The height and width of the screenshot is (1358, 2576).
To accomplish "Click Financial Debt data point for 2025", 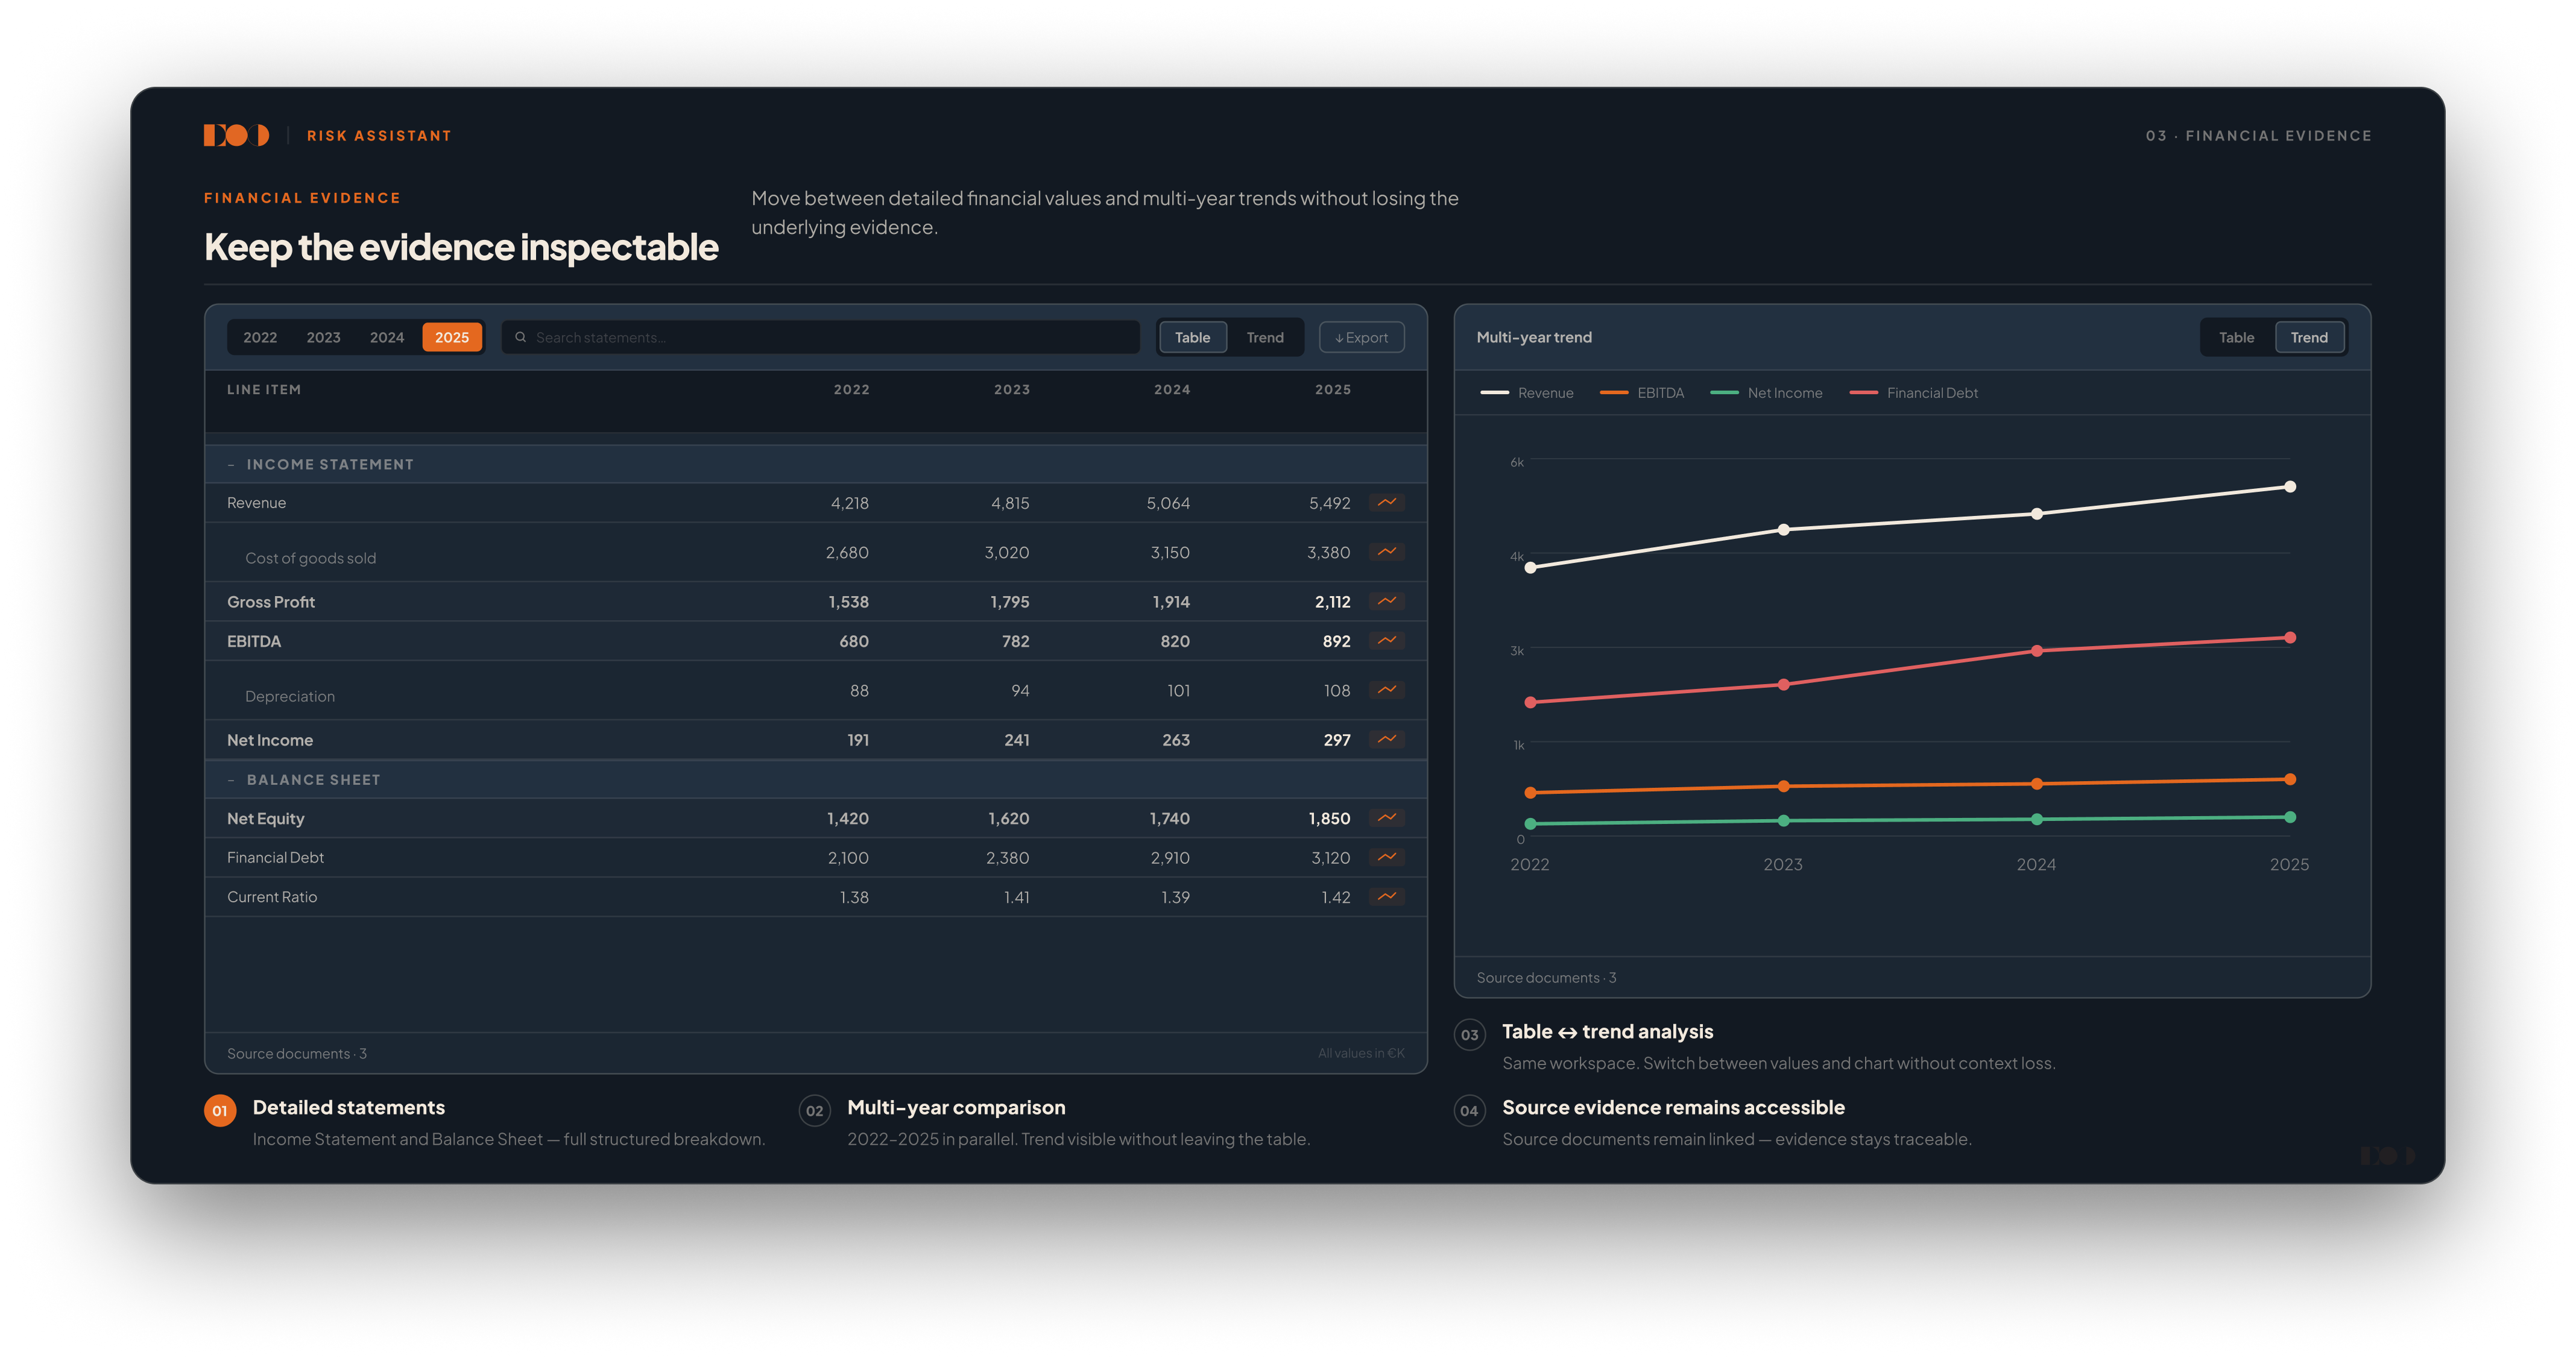I will 2290,638.
